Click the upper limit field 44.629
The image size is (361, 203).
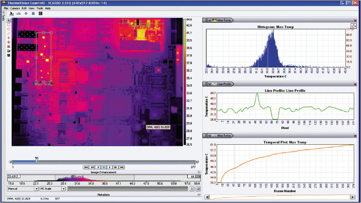pos(193,177)
